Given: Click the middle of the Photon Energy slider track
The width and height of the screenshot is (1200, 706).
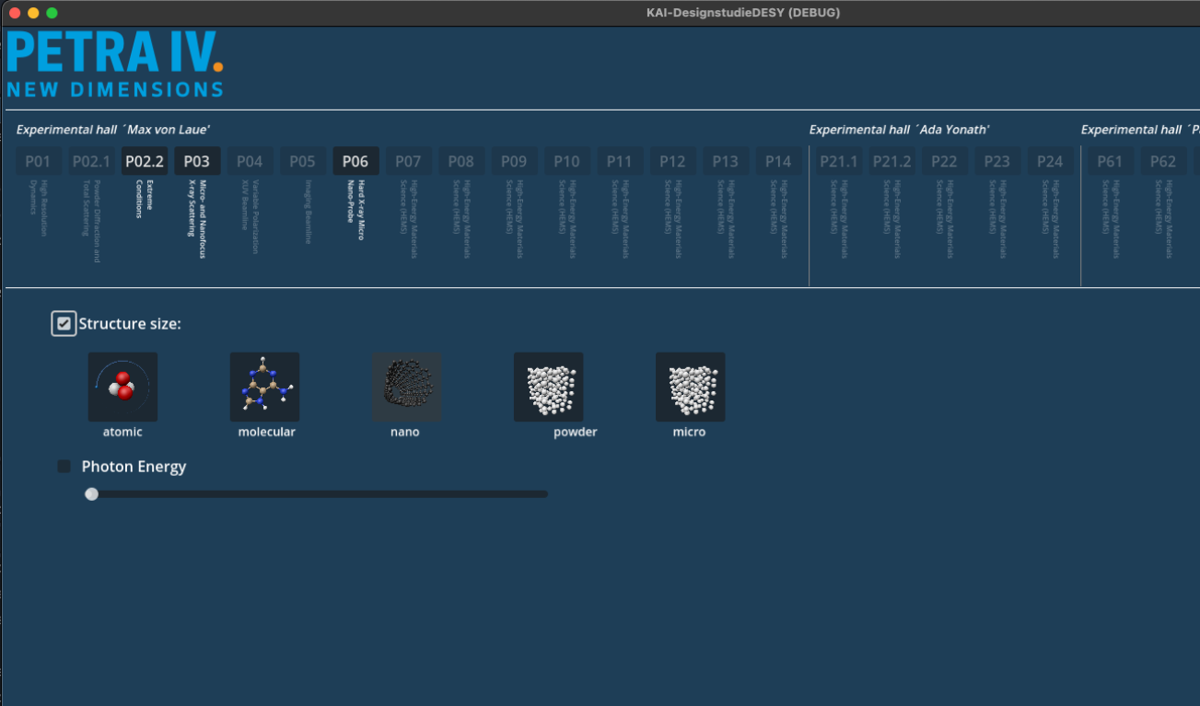Looking at the screenshot, I should coord(317,494).
